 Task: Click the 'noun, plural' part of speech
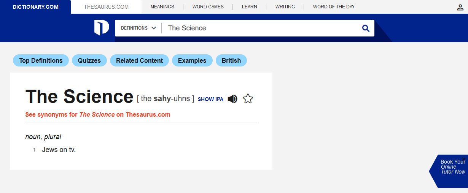click(x=43, y=137)
